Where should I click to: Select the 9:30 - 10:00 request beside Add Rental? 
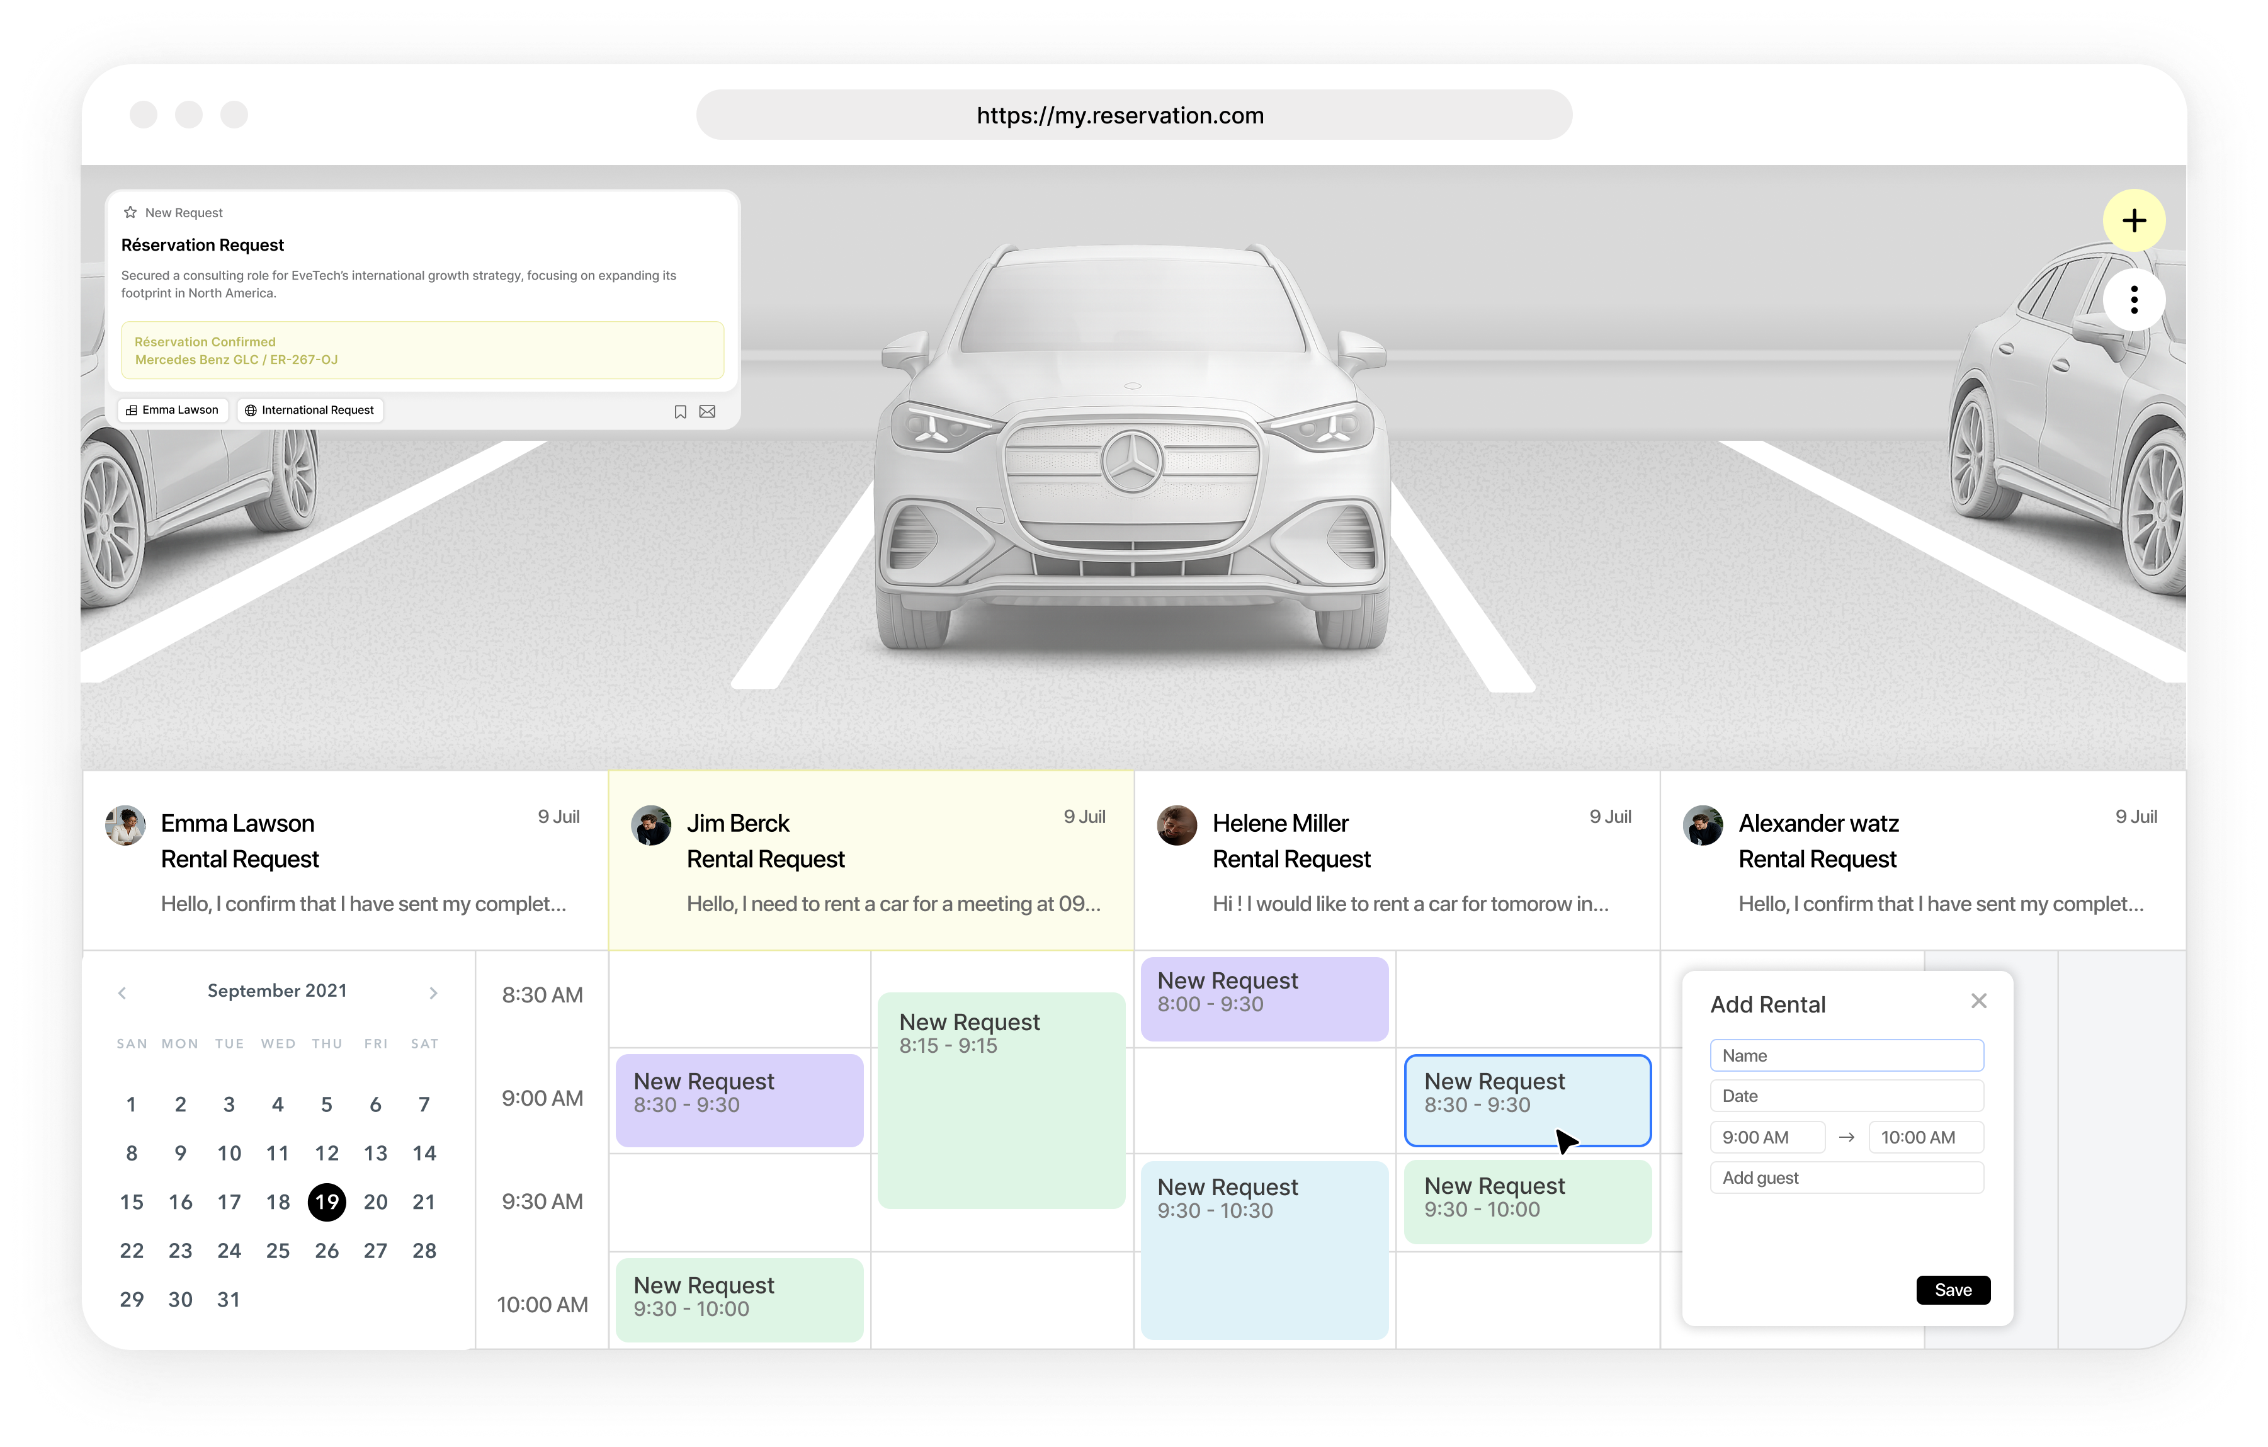[1527, 1202]
